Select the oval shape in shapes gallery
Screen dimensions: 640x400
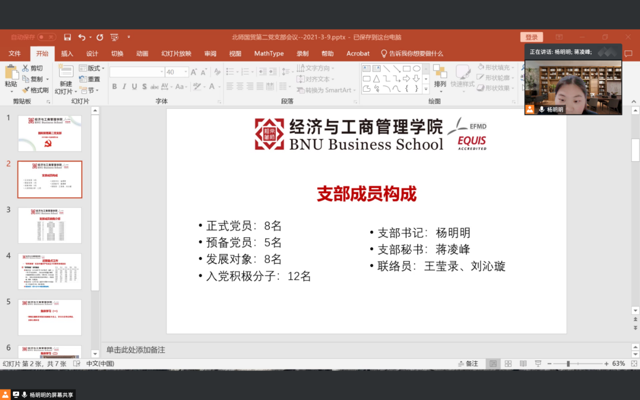click(x=417, y=69)
